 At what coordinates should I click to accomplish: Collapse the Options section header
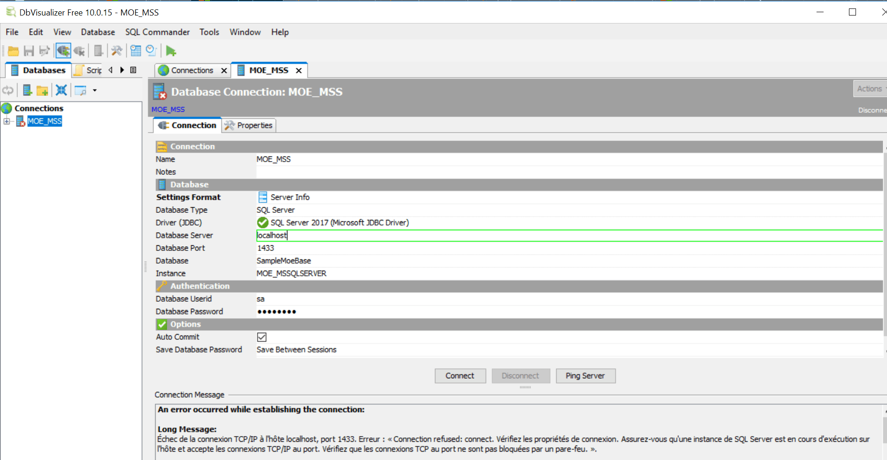pyautogui.click(x=519, y=324)
